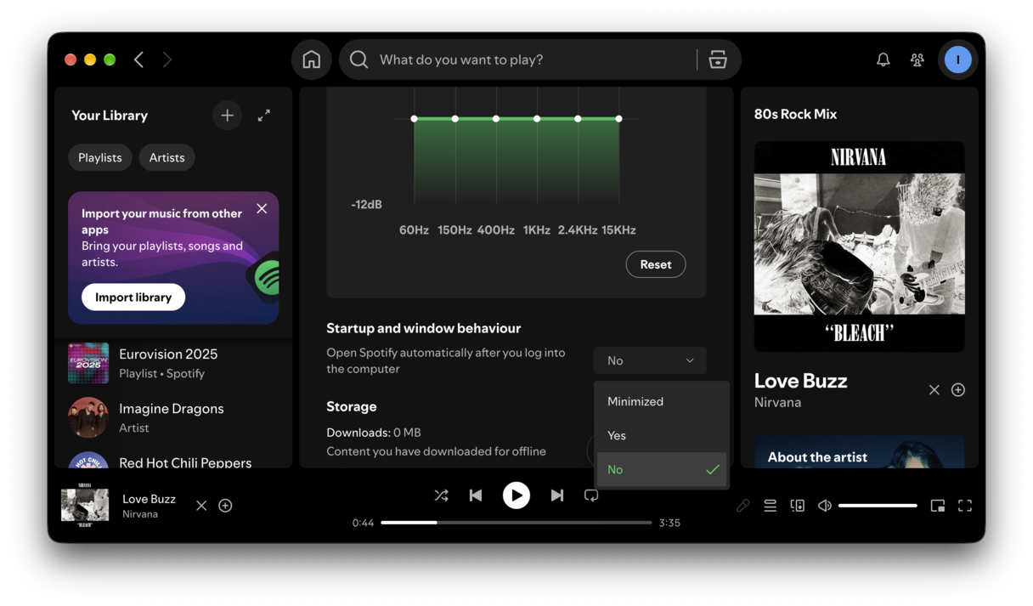Expand Your Library panel

click(x=264, y=115)
